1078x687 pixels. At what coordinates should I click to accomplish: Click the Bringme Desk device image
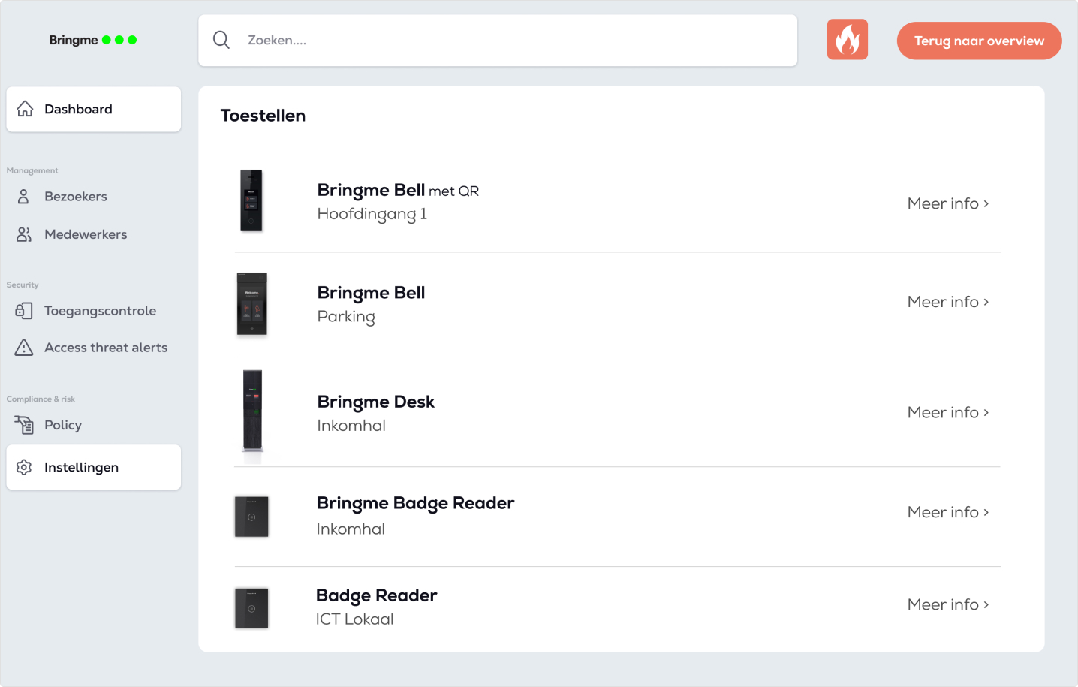[x=253, y=411]
